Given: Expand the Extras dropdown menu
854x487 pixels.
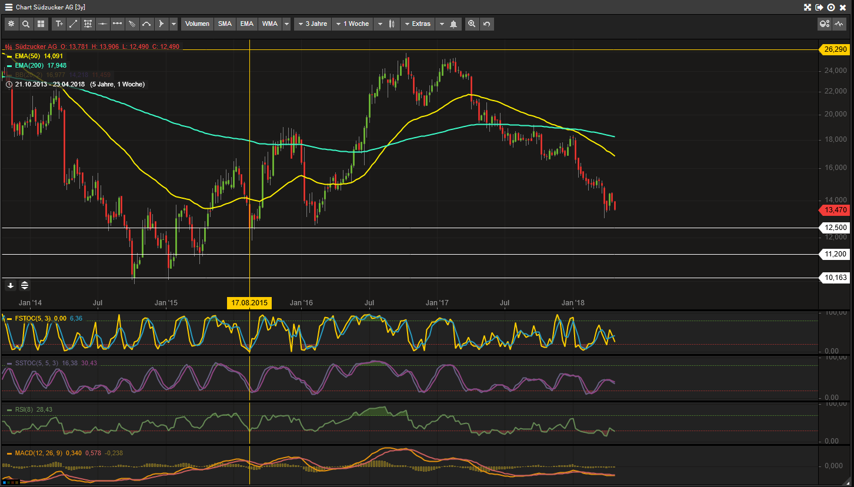Looking at the screenshot, I should point(417,24).
